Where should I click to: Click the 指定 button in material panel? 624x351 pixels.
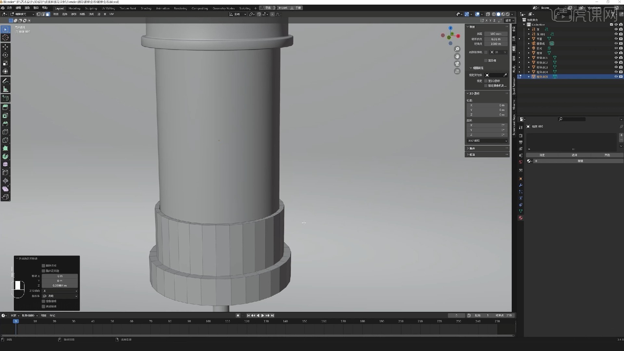542,155
